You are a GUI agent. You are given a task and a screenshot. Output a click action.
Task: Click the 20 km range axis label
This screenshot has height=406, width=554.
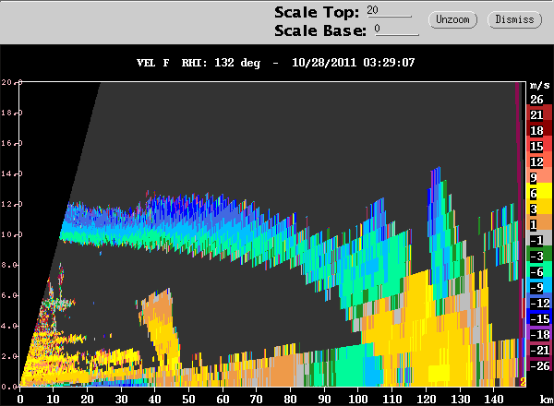coord(87,400)
